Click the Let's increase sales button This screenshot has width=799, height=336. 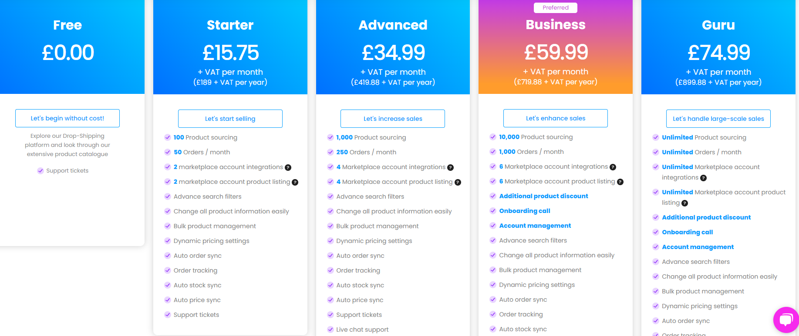click(x=393, y=119)
